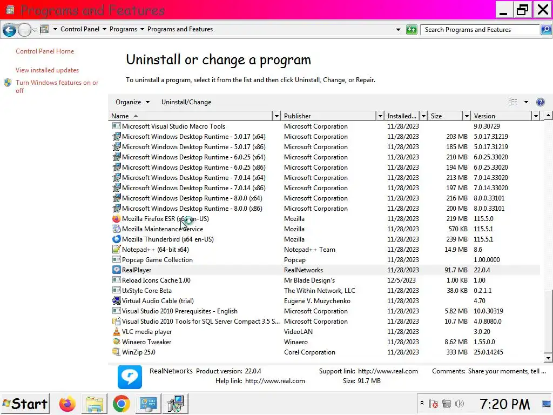Click the VLC media player cone icon
The height and width of the screenshot is (415, 553).
click(117, 332)
